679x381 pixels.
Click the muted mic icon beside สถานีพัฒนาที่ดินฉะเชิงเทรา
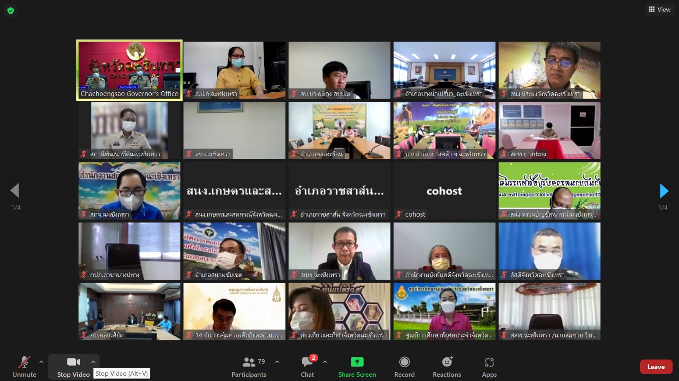pos(84,154)
